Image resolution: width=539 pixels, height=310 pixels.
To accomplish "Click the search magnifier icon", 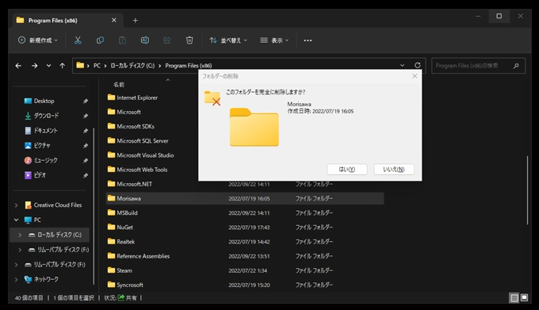I will (x=516, y=66).
